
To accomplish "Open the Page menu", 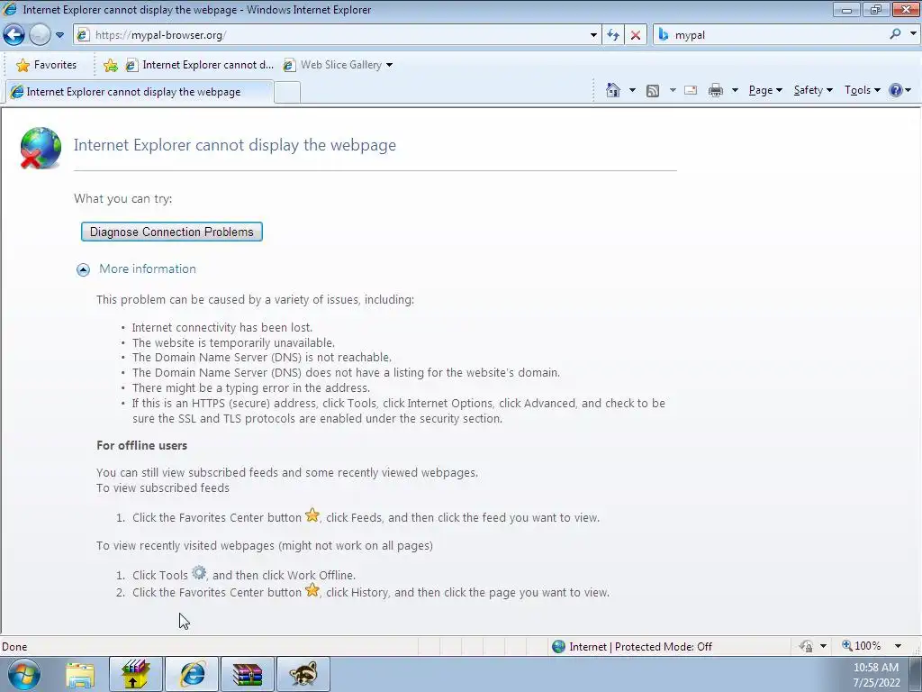I will point(765,90).
